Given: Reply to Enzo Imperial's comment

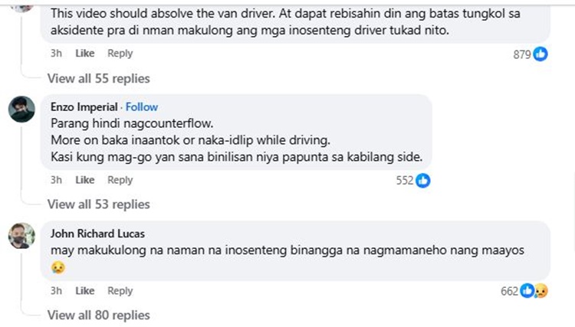Looking at the screenshot, I should click(120, 180).
